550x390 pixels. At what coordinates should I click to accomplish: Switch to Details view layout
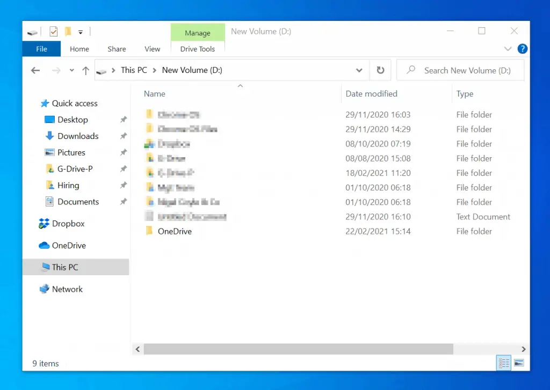504,363
